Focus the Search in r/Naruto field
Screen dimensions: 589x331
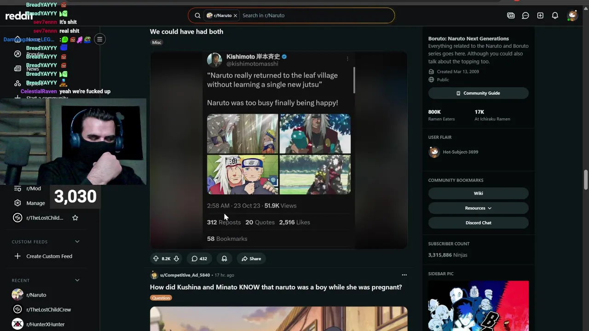click(316, 15)
